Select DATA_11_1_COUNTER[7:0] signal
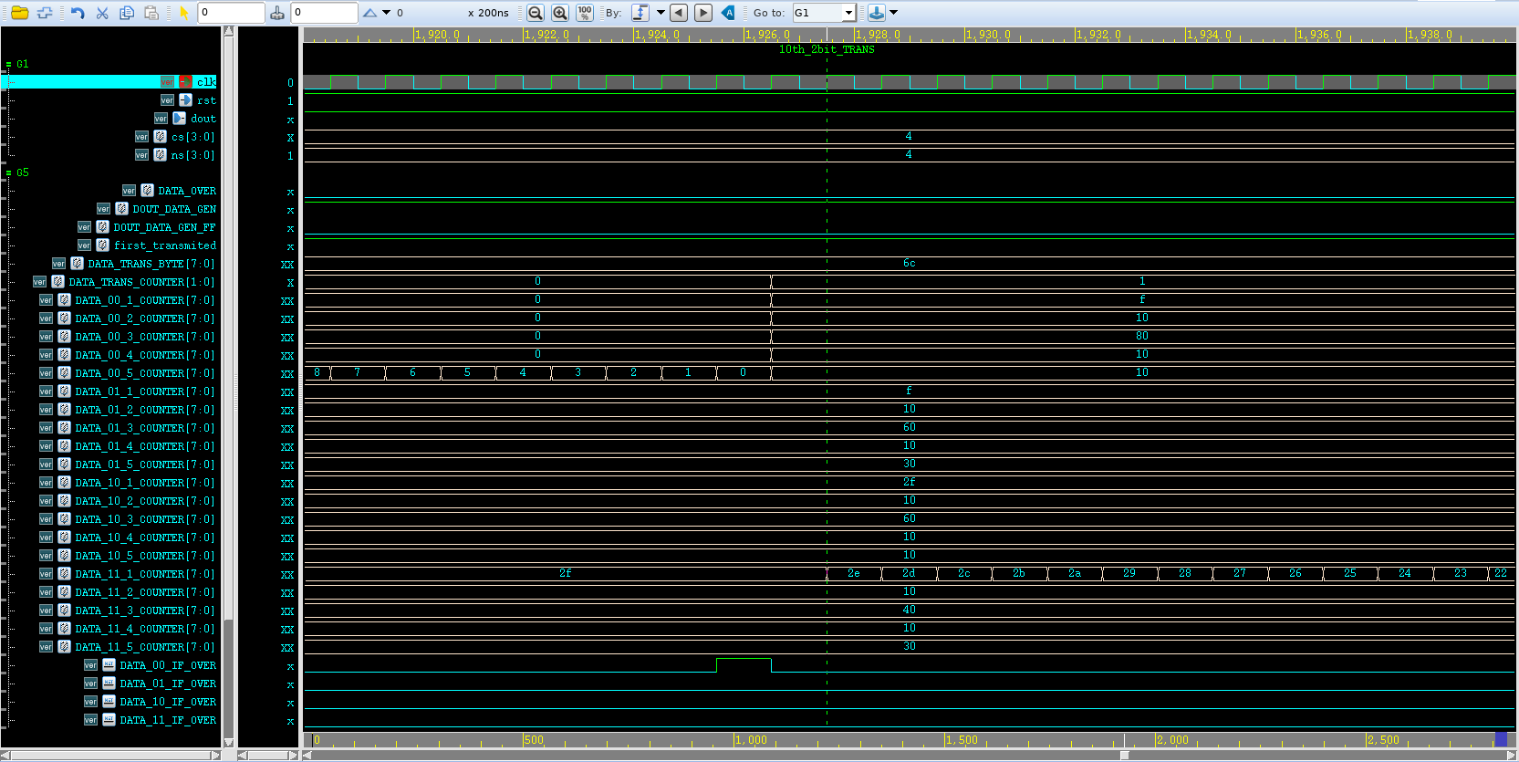The height and width of the screenshot is (762, 1519). 145,574
